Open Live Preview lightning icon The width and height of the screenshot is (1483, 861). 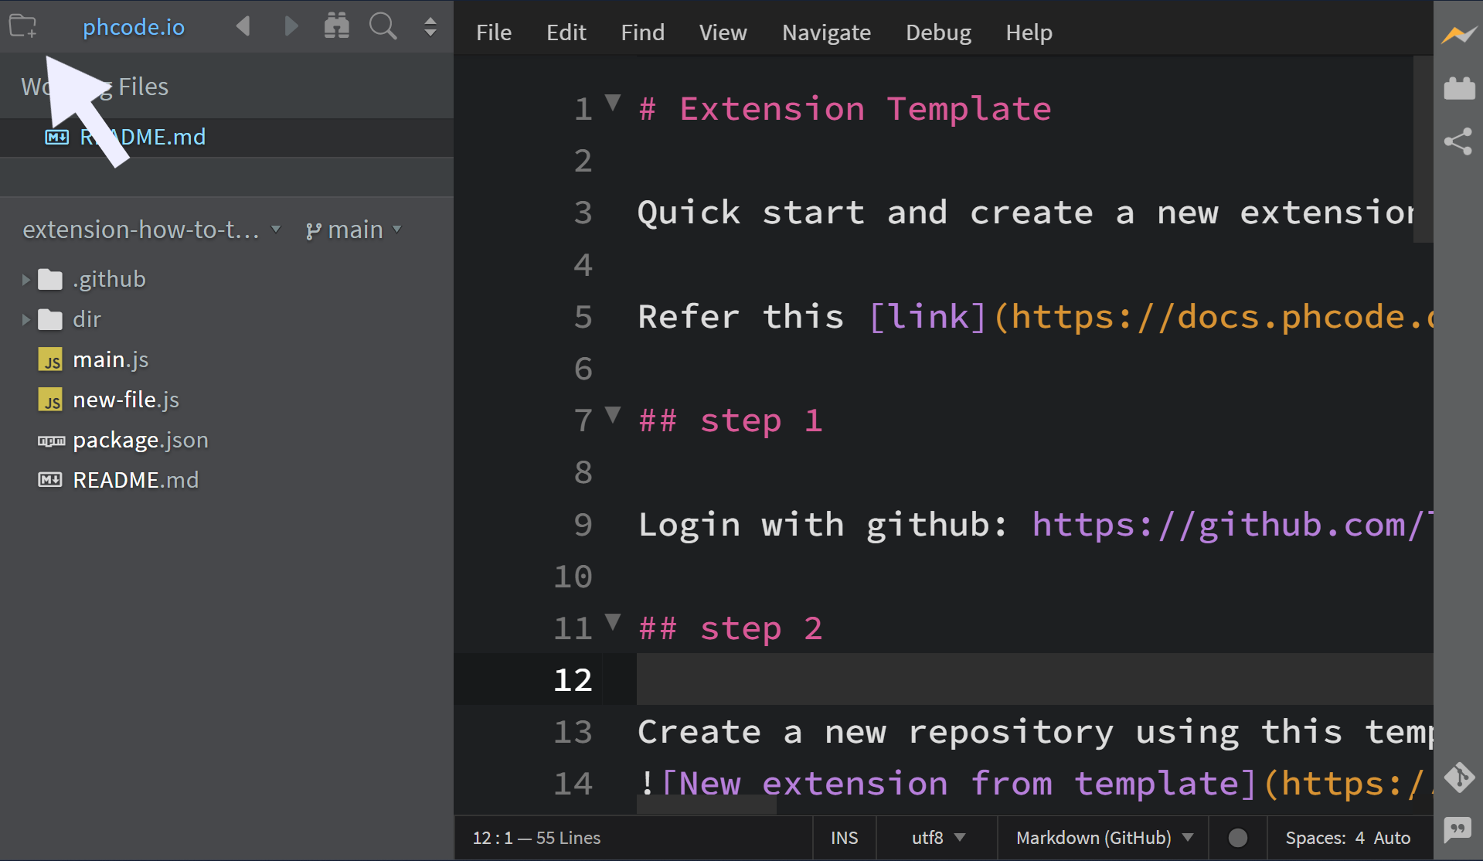1459,35
